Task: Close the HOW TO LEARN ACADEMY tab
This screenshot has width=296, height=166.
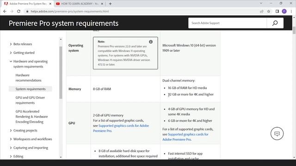Action: [102, 4]
